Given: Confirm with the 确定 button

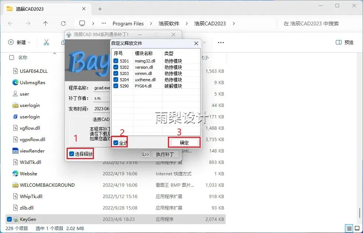Looking at the screenshot, I should point(184,143).
